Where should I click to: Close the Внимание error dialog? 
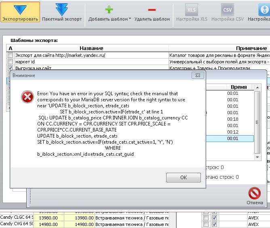198,75
